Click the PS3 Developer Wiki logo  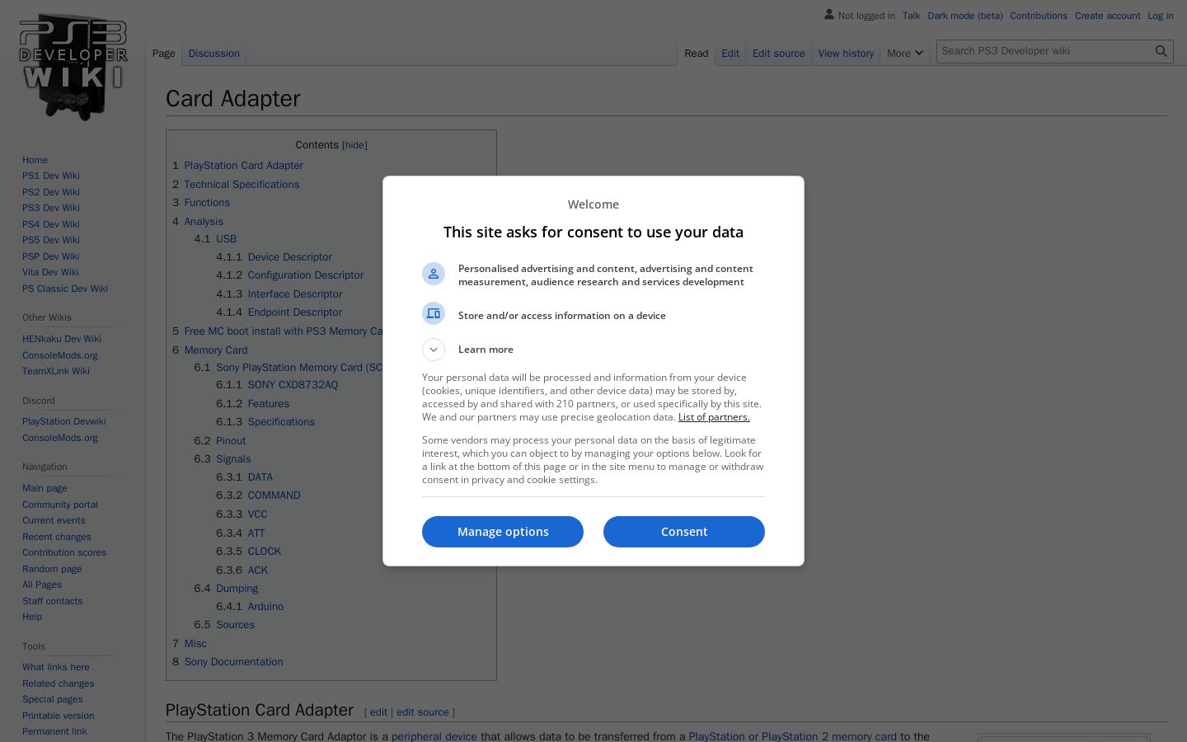tap(73, 67)
